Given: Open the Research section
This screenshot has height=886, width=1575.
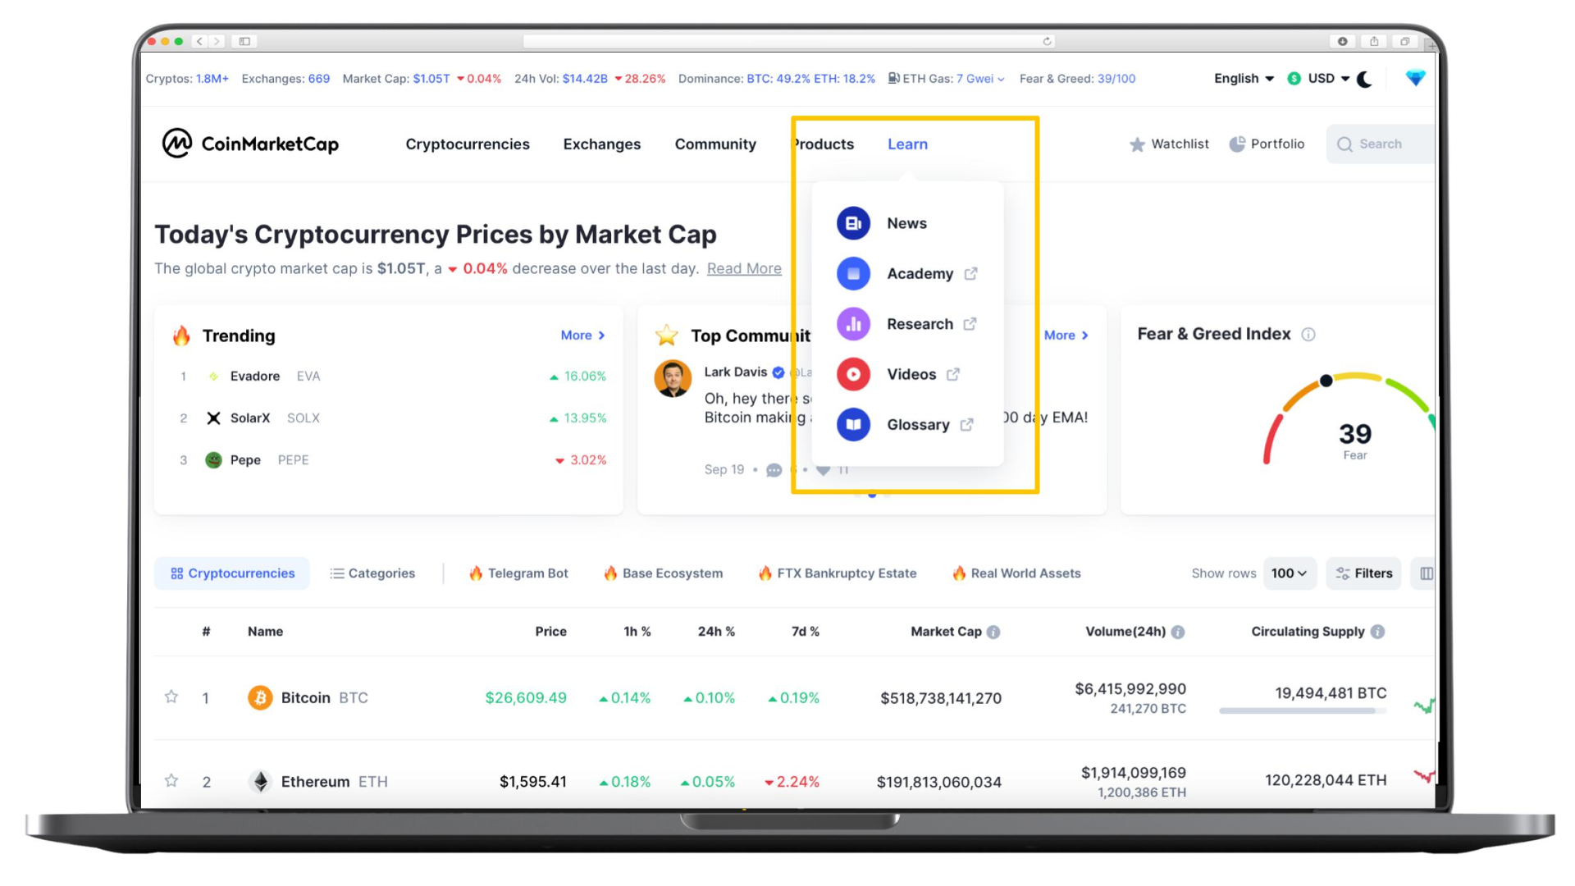Looking at the screenshot, I should click(x=919, y=322).
